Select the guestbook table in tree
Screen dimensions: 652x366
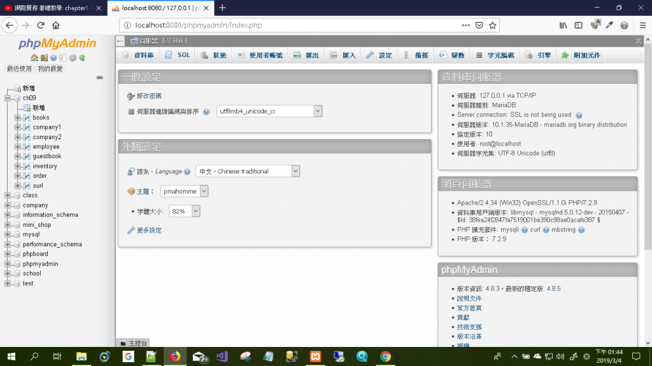tap(47, 156)
